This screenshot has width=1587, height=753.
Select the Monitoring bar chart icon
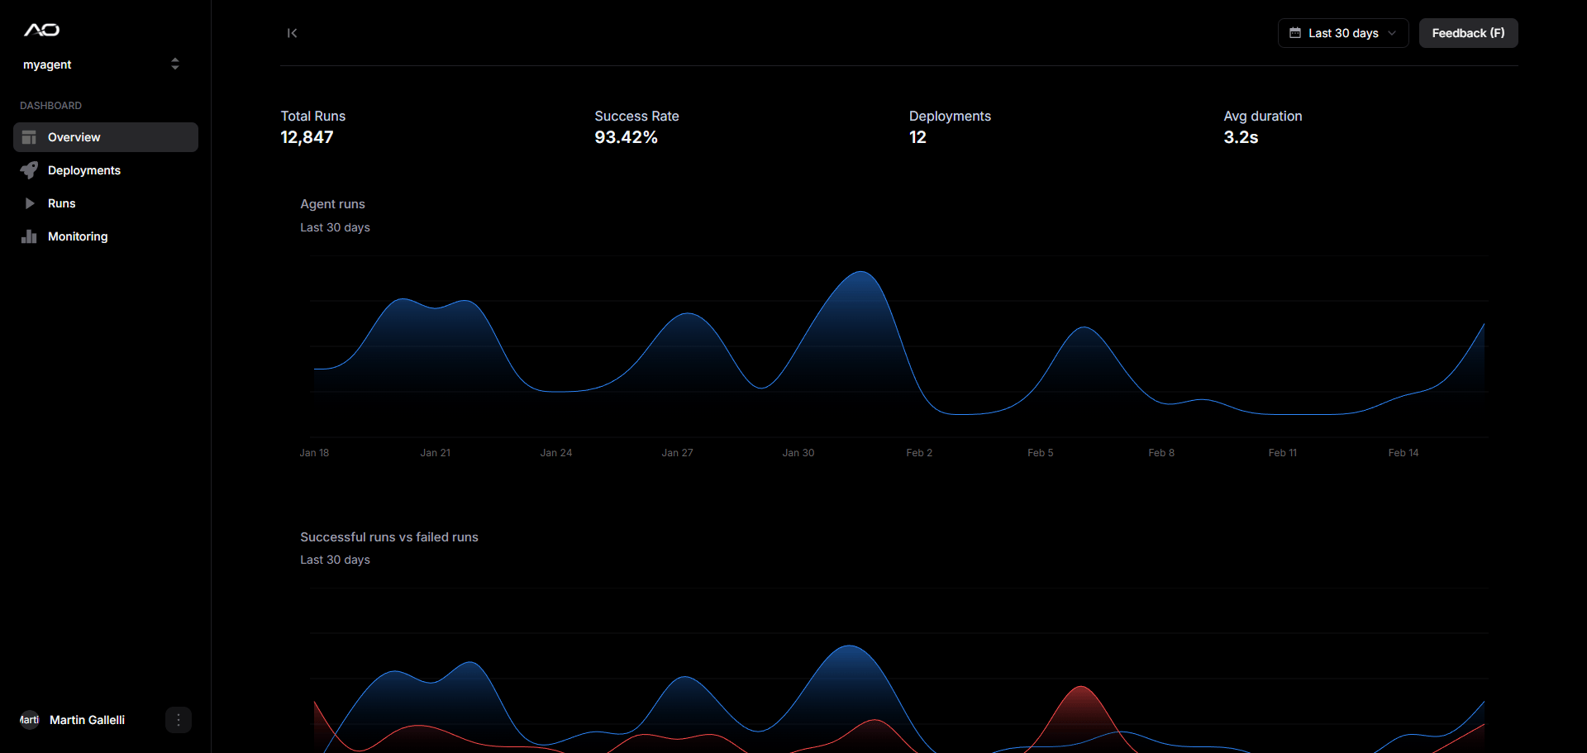click(x=29, y=236)
